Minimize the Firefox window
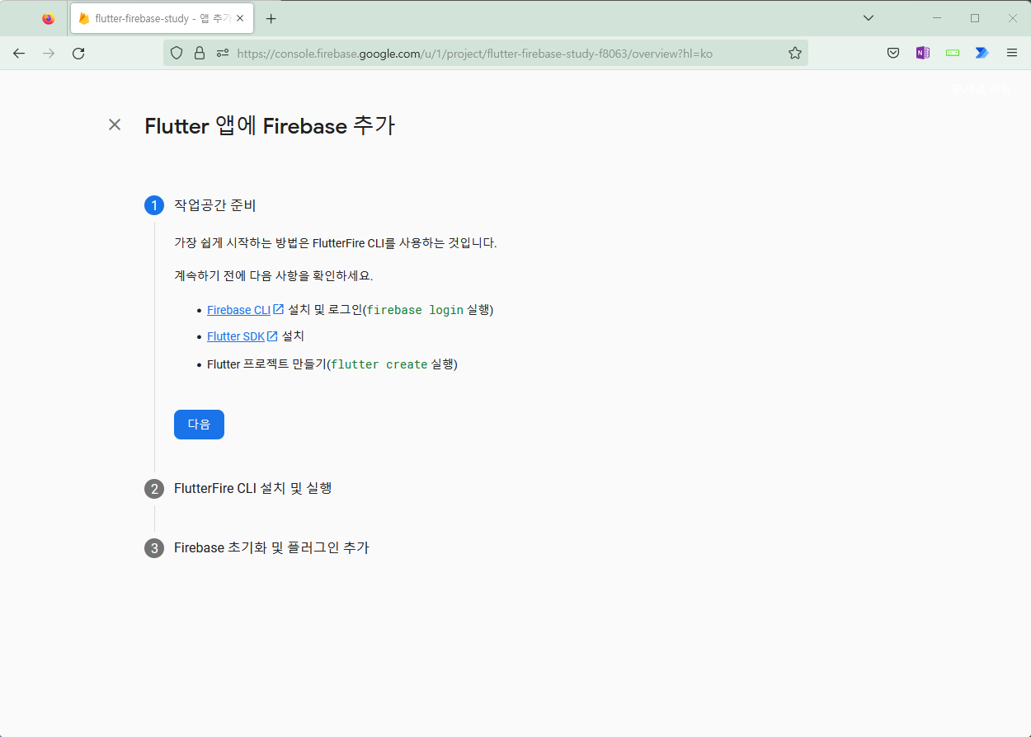1031x737 pixels. click(x=937, y=18)
